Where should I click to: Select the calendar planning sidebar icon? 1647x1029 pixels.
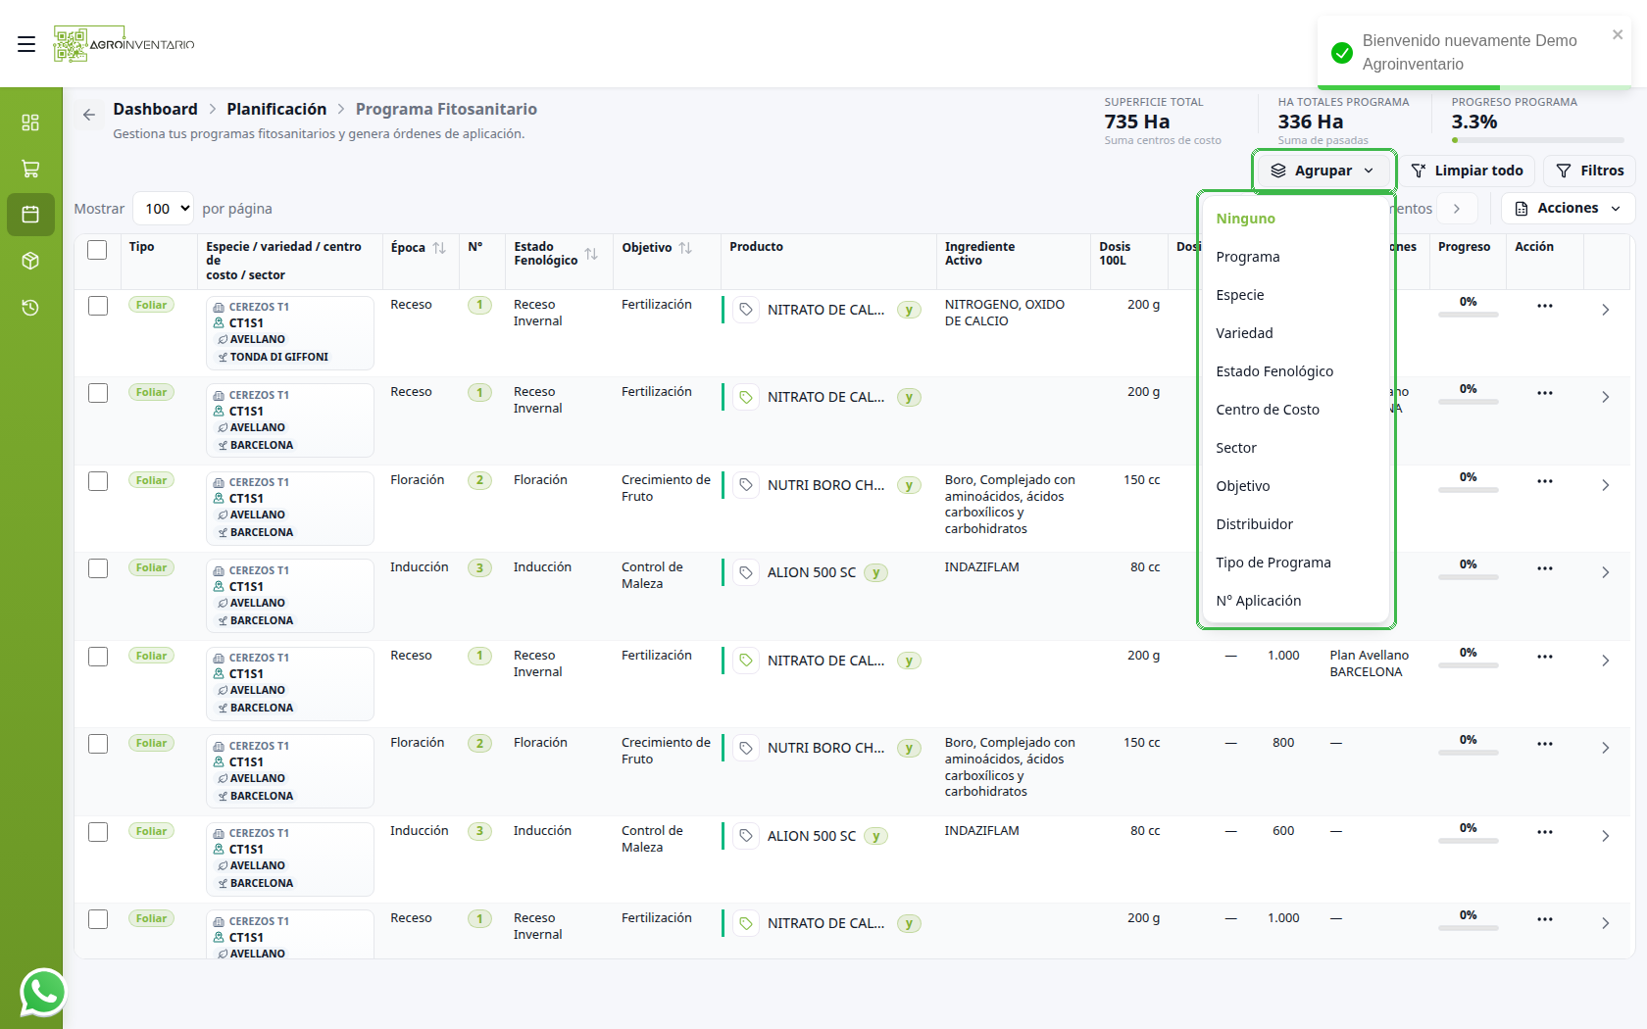point(30,215)
